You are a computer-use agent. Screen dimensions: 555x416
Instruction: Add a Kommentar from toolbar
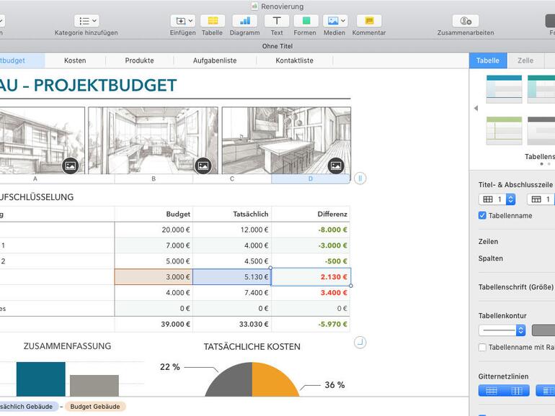coord(369,21)
